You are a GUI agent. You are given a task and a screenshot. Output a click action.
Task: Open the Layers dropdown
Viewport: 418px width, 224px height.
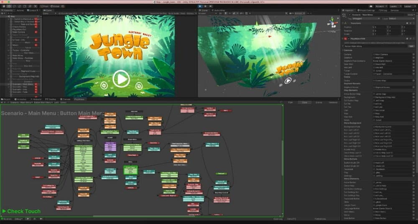pos(395,6)
